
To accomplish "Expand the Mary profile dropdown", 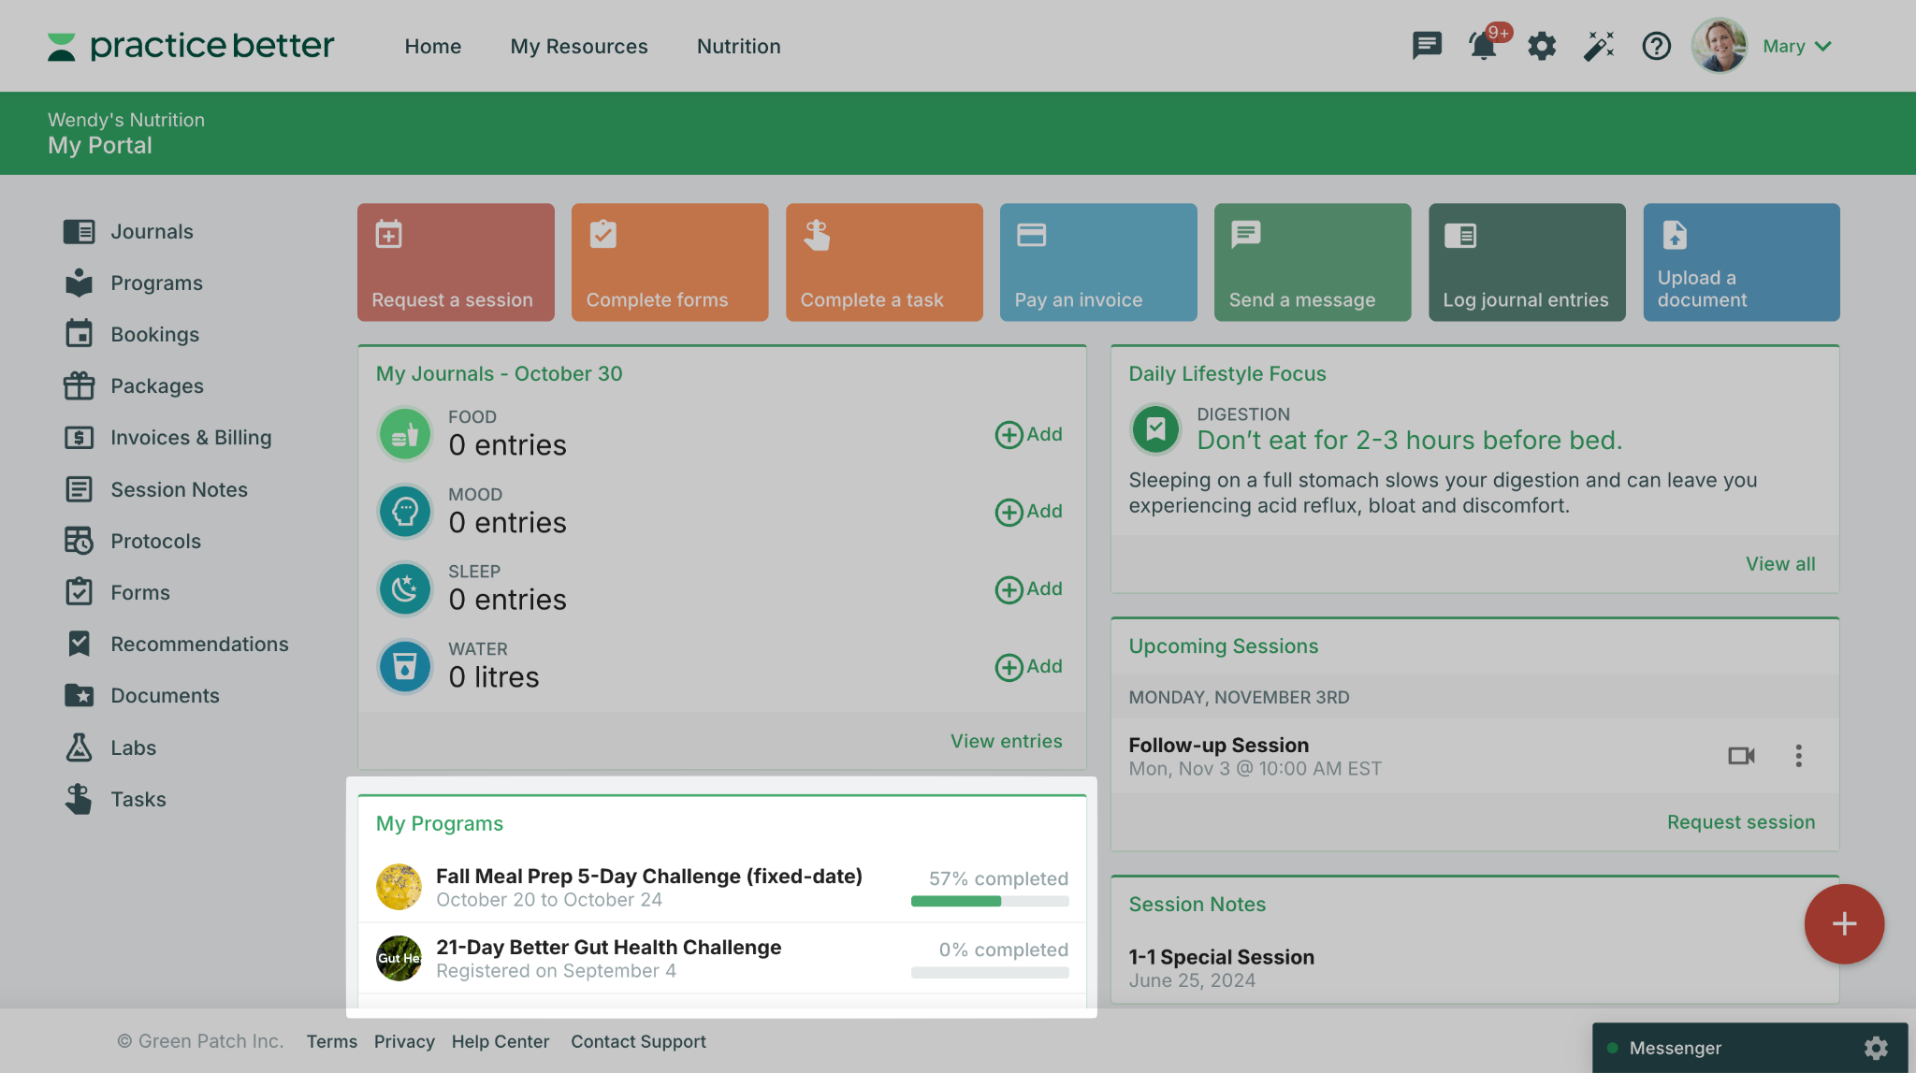I will (x=1796, y=46).
